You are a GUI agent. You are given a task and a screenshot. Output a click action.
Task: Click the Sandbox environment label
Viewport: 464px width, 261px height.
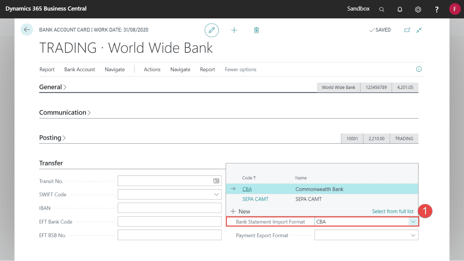[x=358, y=9]
